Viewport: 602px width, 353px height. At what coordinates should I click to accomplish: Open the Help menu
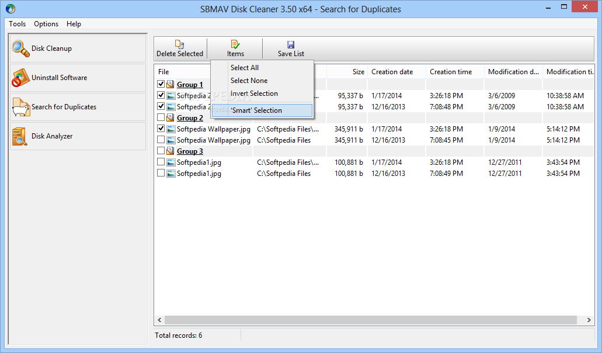coord(74,24)
